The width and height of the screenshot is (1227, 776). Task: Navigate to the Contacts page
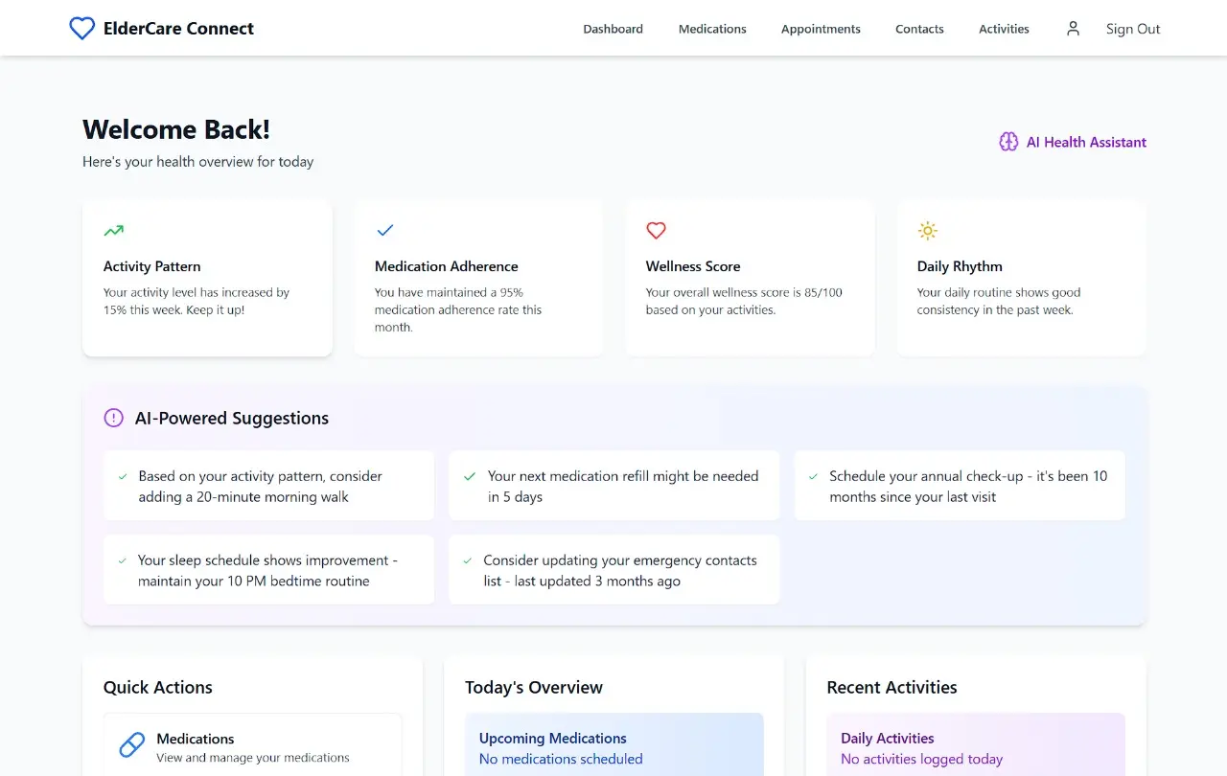tap(918, 29)
